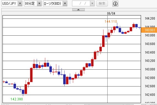Click the 144.200 price axis label
The height and width of the screenshot is (105, 157).
tap(150, 19)
